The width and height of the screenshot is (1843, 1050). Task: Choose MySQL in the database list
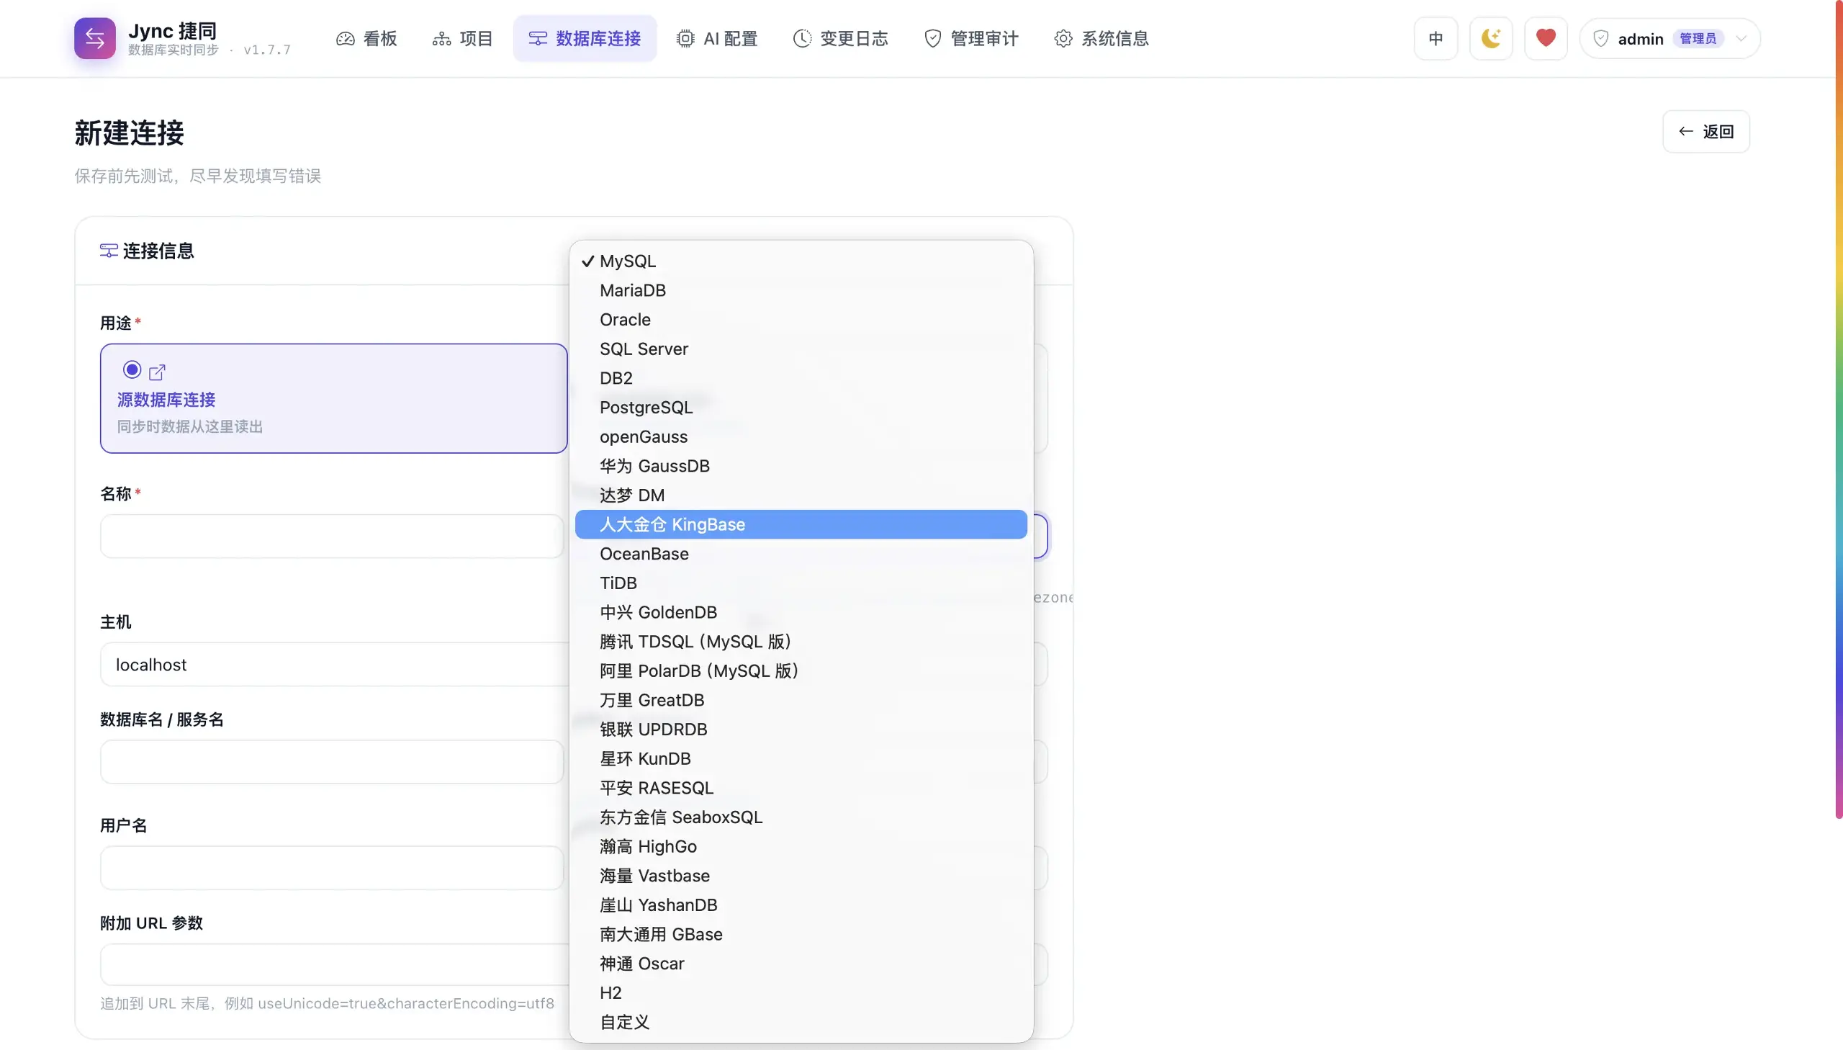tap(801, 261)
